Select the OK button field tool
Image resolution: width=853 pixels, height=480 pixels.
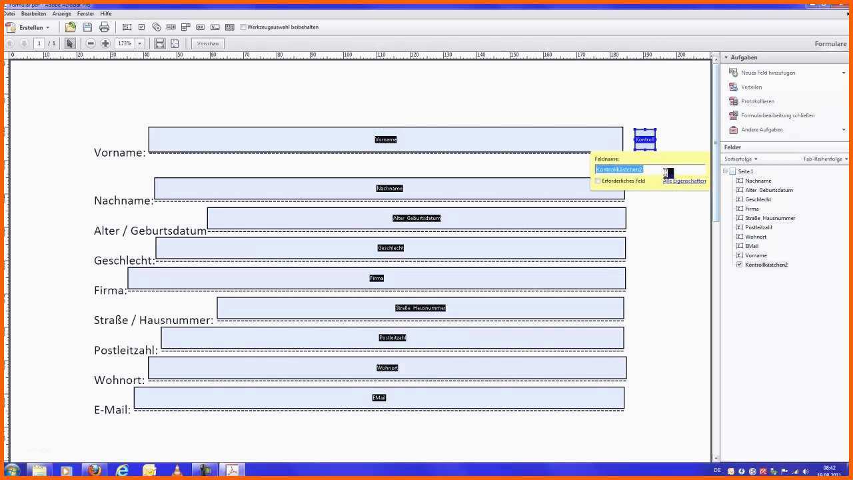[200, 27]
